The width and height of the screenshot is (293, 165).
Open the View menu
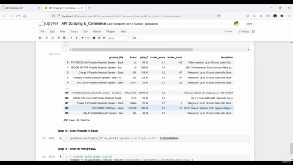pos(63,32)
